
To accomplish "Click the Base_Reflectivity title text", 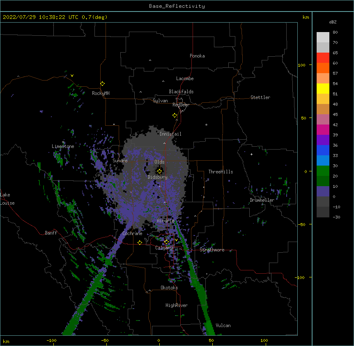I will (x=177, y=6).
